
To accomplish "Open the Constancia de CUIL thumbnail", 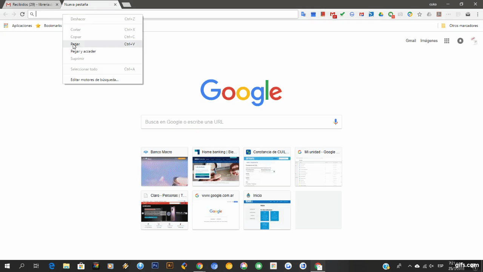I will 267,167.
